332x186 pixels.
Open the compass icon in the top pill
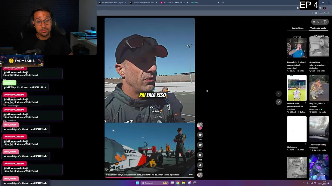coord(314,22)
